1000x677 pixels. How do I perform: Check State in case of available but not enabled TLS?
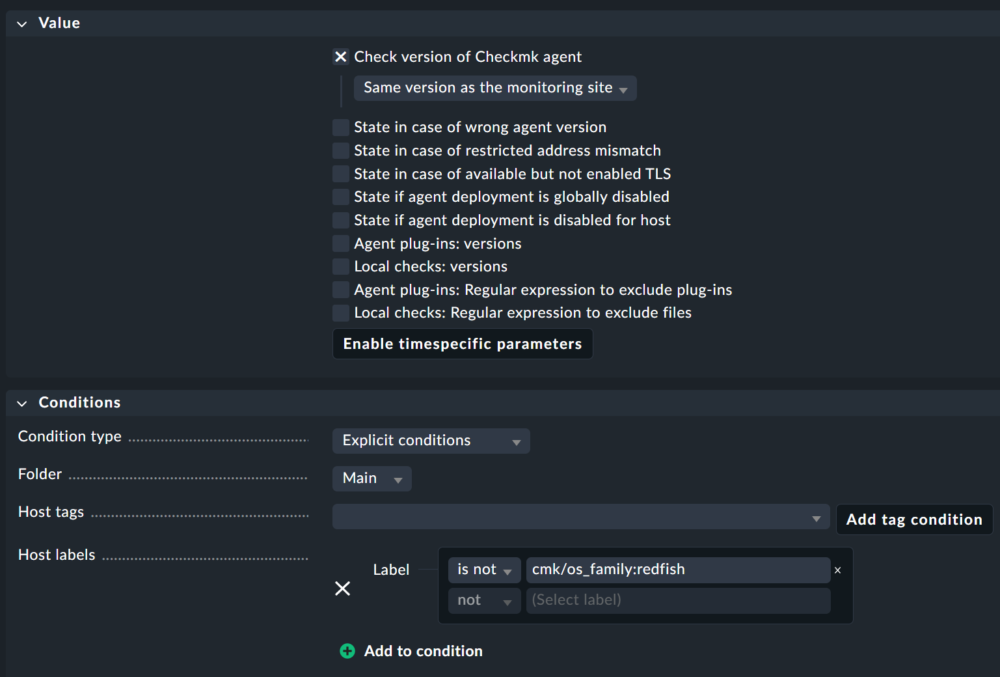click(x=340, y=174)
